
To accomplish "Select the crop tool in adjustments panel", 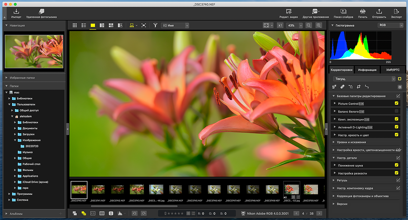I will click(359, 87).
